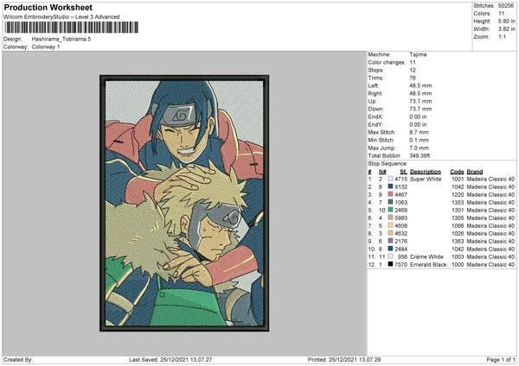519x366 pixels.
Task: Click the Total Bobbin value '349.39ft'
Action: tap(420, 155)
